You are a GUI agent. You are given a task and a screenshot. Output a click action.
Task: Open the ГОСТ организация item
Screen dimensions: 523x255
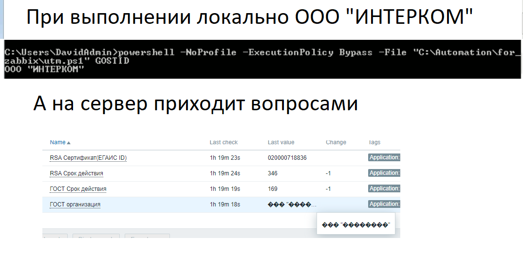75,204
